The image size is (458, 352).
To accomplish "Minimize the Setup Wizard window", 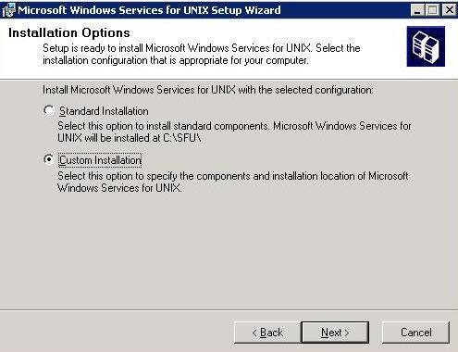I will click(x=417, y=10).
